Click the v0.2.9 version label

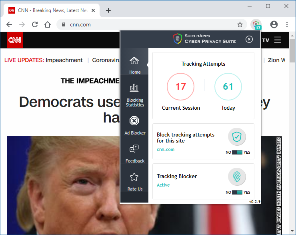tap(255, 201)
